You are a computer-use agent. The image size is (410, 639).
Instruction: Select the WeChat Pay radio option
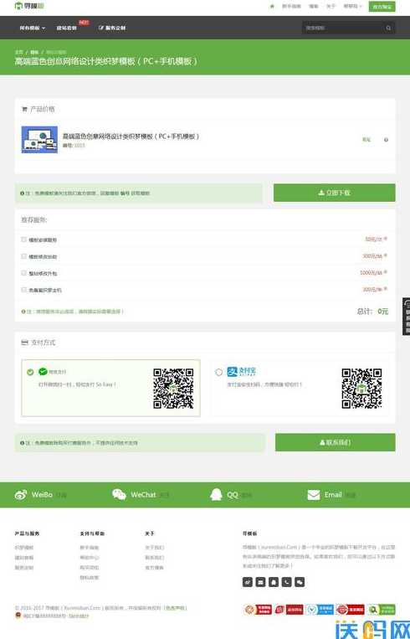coord(30,372)
